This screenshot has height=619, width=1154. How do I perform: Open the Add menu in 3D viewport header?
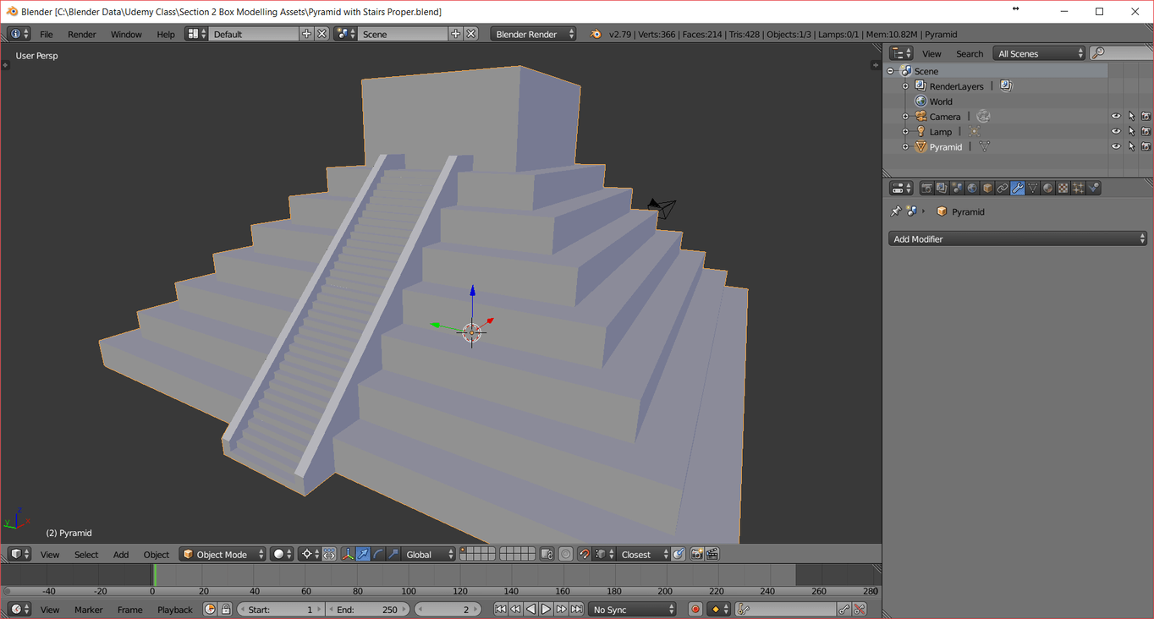click(121, 554)
